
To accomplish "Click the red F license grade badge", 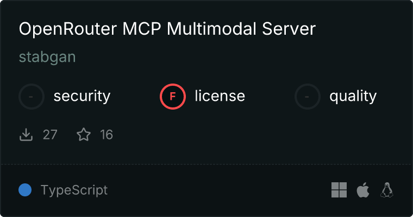I will [172, 97].
